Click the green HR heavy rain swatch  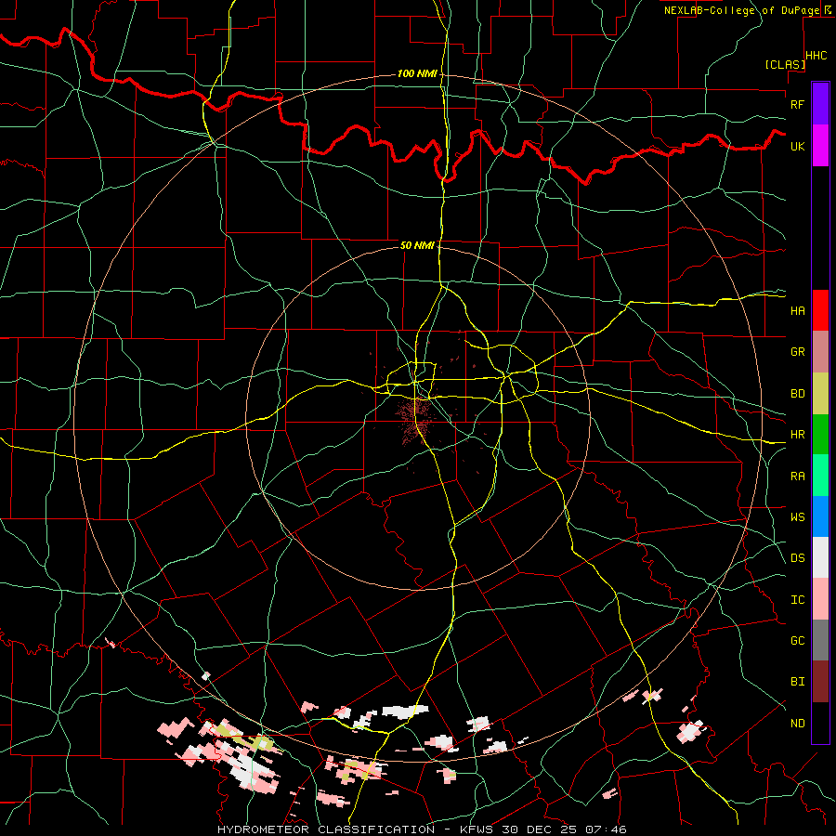(820, 435)
